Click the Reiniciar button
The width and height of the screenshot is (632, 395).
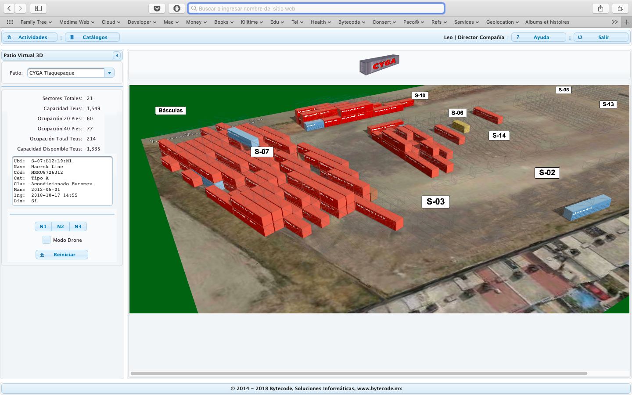62,255
